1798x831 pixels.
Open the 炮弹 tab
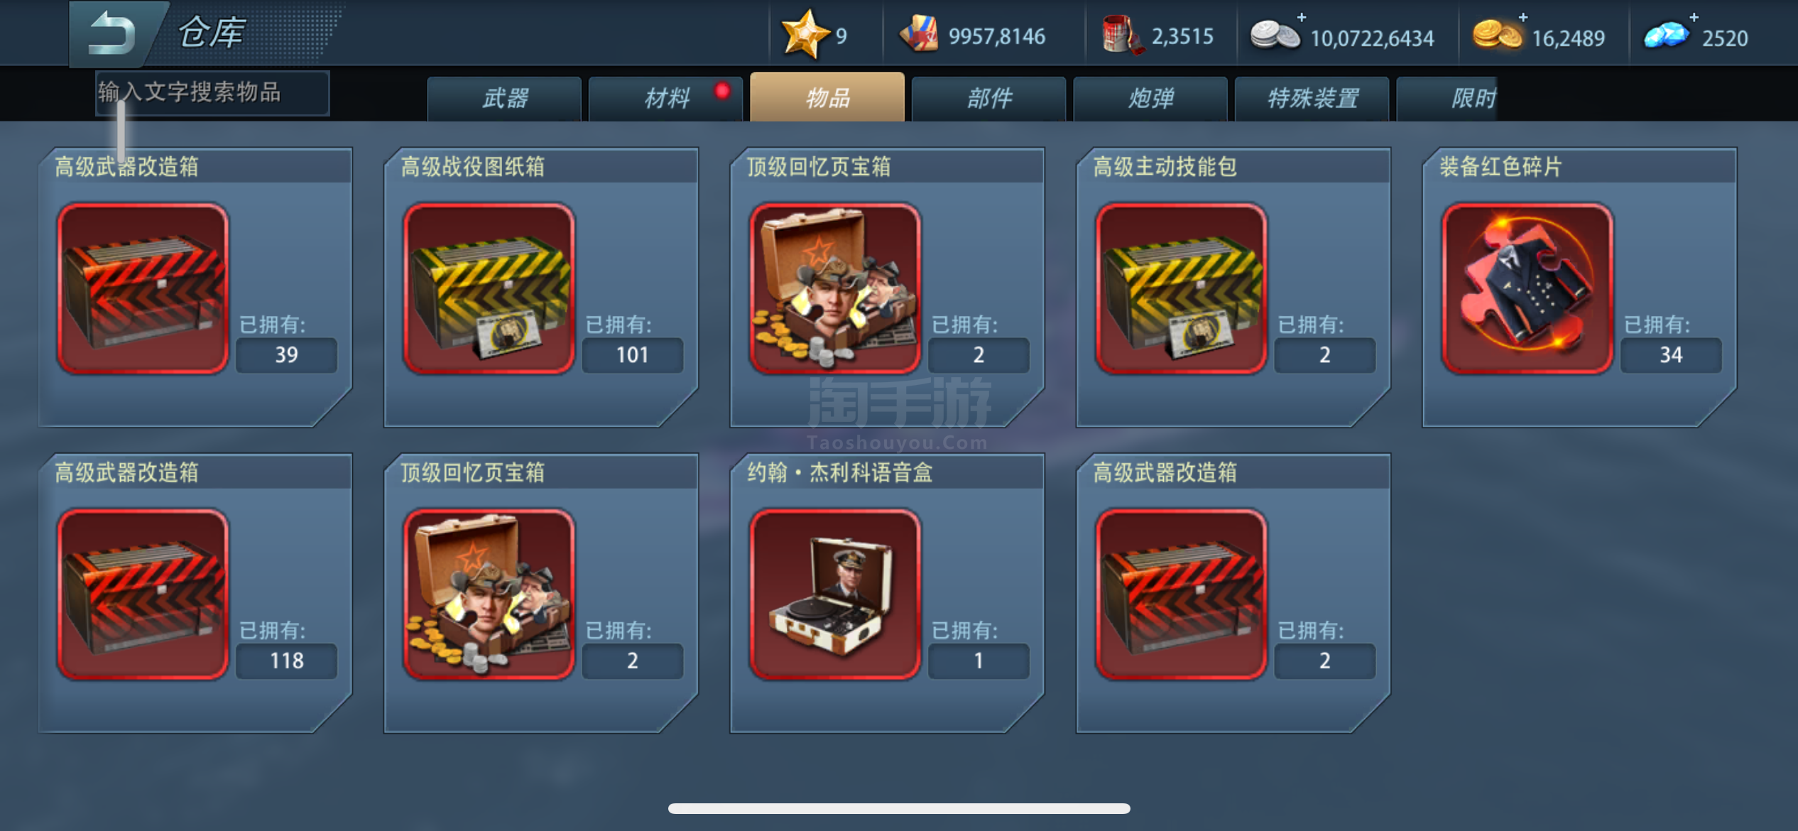point(1150,99)
